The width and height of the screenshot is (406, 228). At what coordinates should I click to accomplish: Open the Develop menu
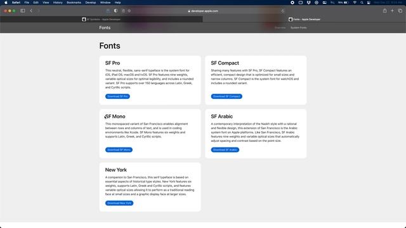click(x=91, y=3)
